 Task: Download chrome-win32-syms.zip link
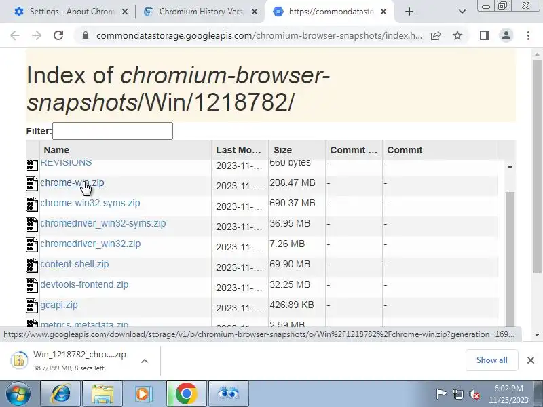[90, 203]
